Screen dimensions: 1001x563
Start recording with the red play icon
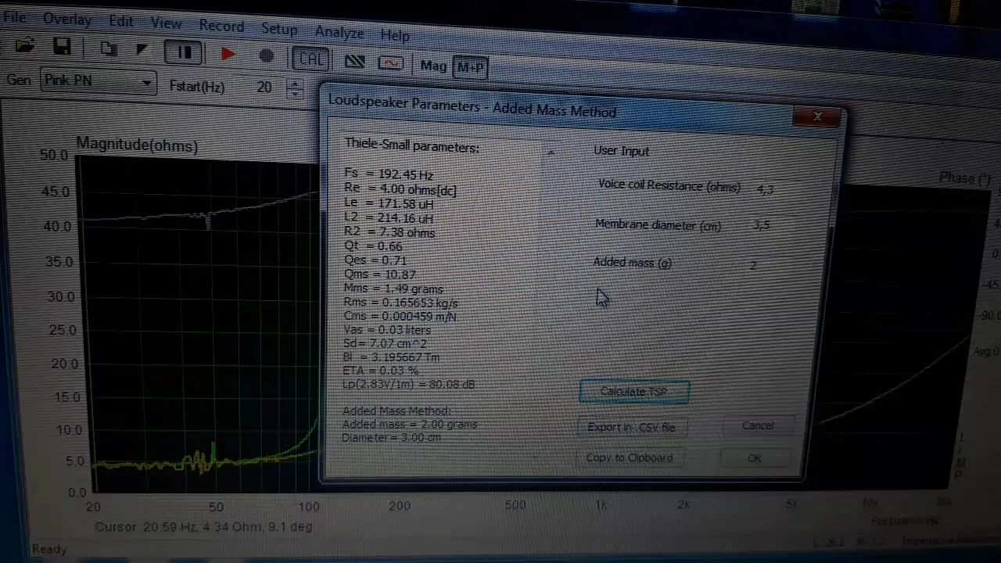pyautogui.click(x=228, y=53)
